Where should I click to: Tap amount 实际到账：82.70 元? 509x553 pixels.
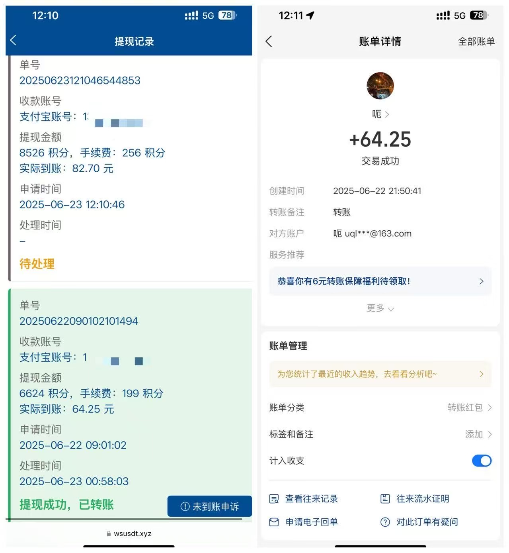pyautogui.click(x=66, y=169)
